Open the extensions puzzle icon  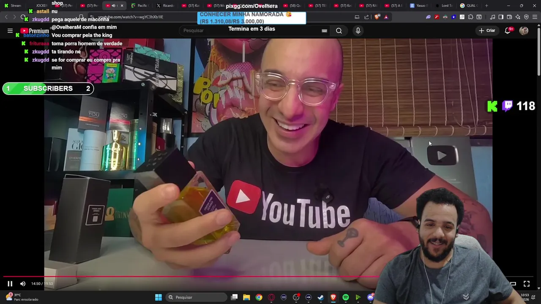click(470, 17)
